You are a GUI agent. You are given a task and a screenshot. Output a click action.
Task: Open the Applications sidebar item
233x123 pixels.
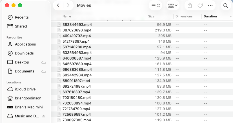25,44
